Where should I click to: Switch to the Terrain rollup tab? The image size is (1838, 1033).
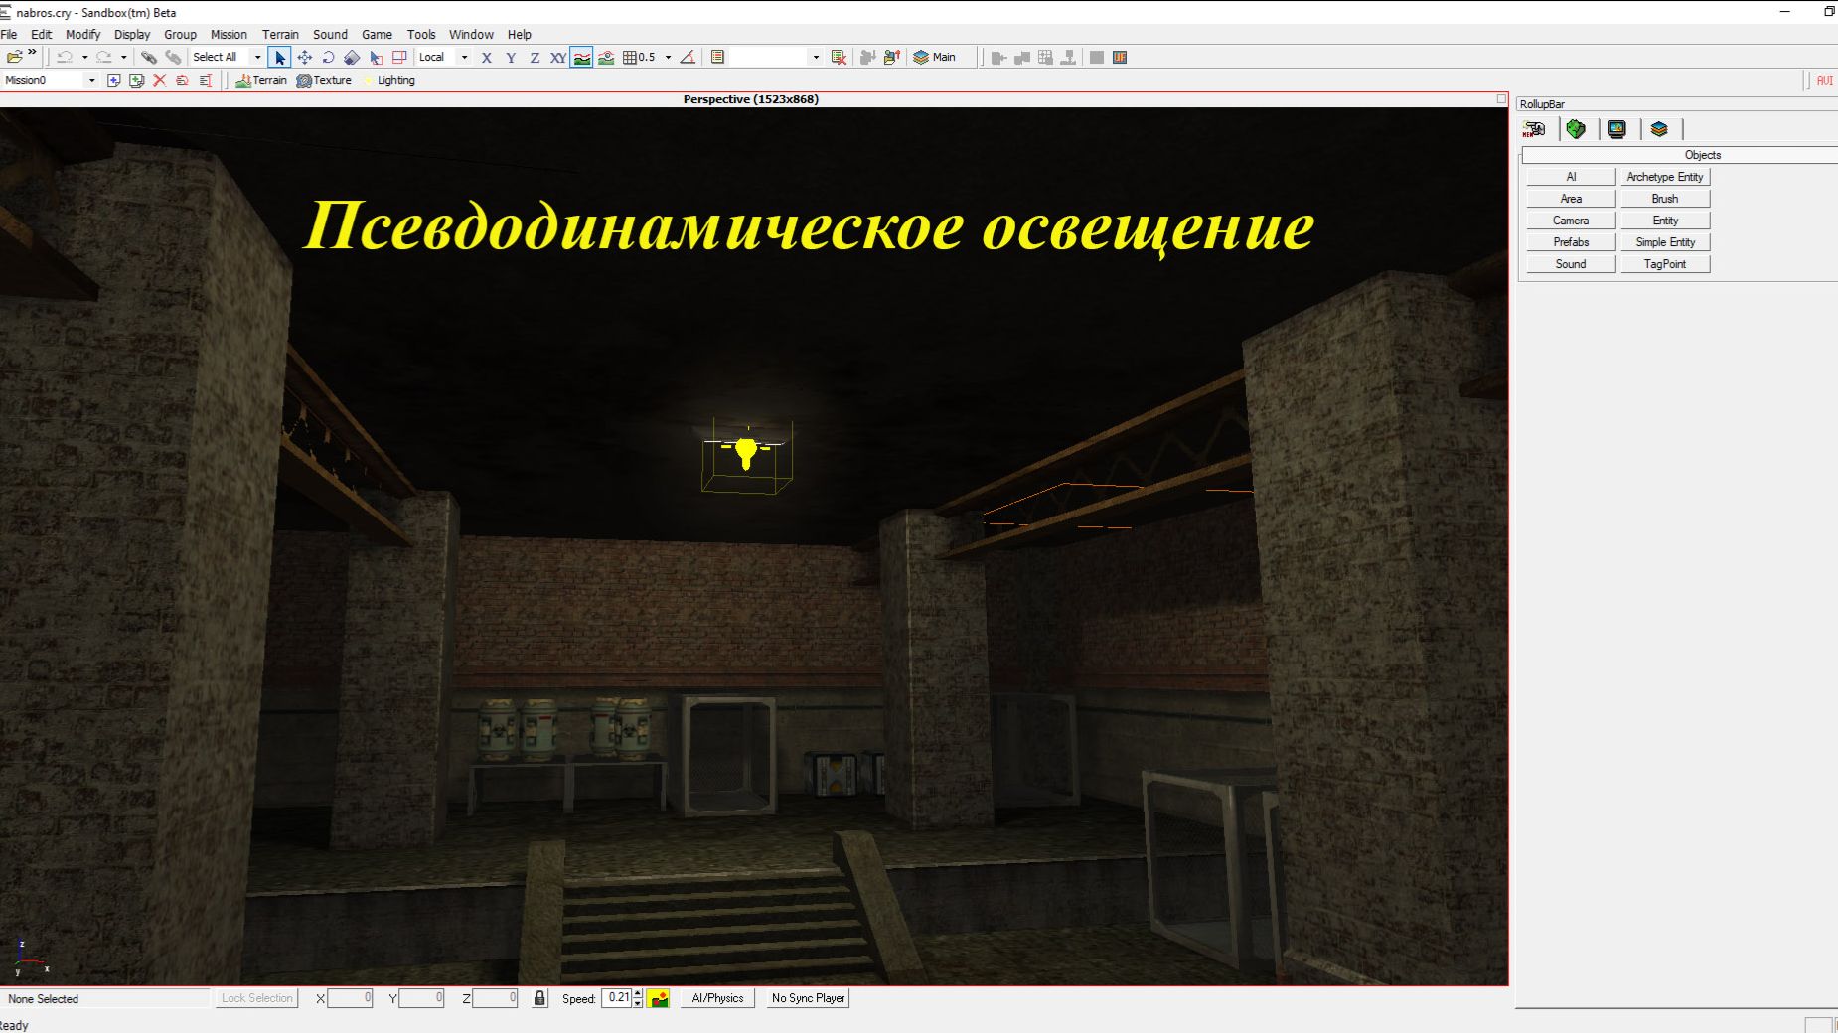tap(1576, 129)
